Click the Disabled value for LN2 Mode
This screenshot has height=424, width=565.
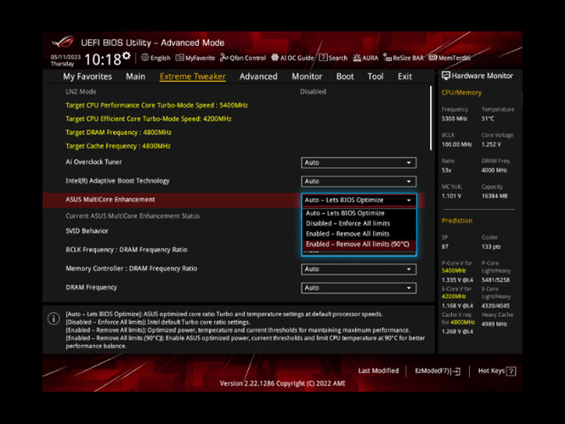[x=314, y=92]
